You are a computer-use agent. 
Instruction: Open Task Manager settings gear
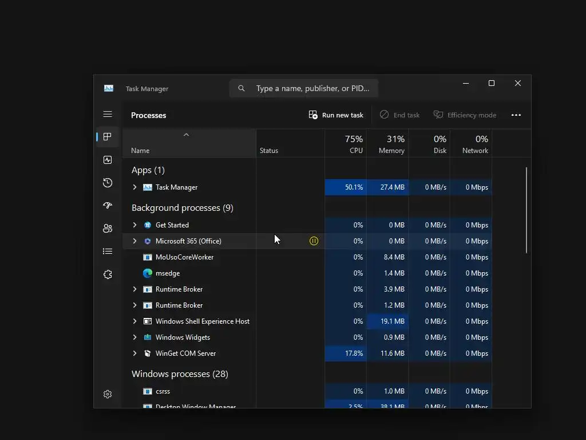click(x=108, y=394)
